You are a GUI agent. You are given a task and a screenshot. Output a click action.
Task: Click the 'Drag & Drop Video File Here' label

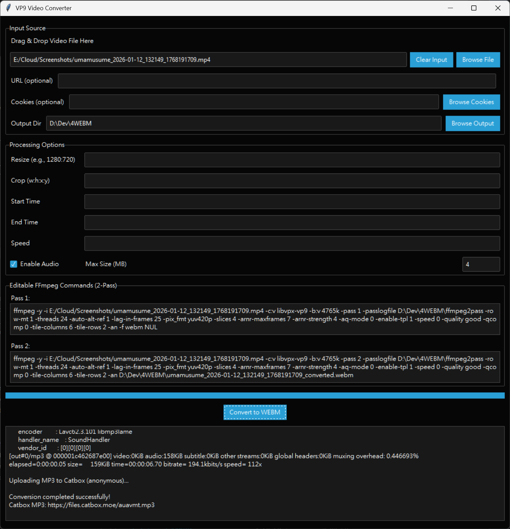click(x=52, y=41)
